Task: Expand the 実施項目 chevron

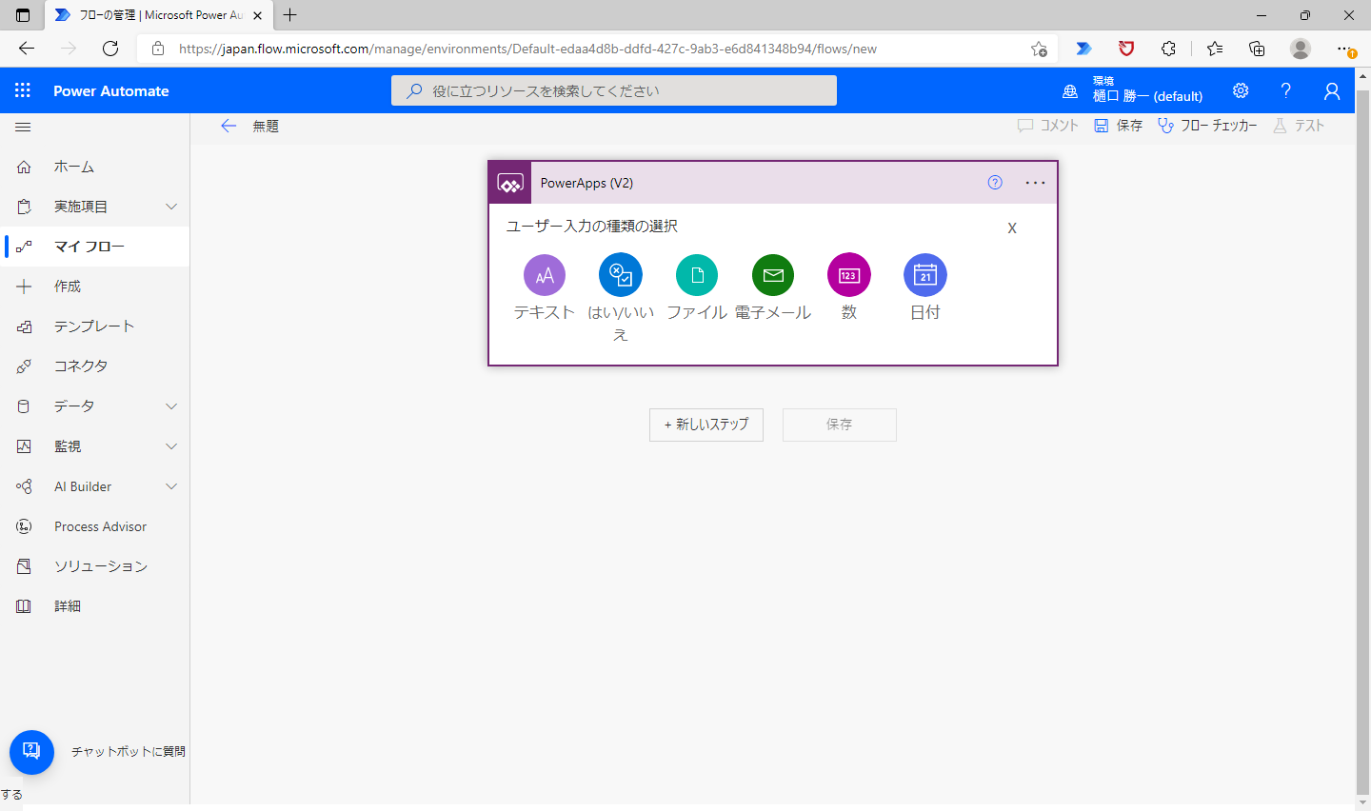Action: pos(171,207)
